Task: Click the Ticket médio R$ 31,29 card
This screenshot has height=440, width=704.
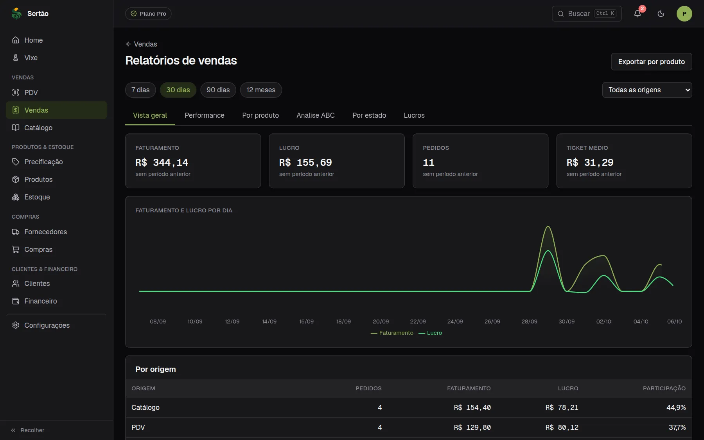Action: click(624, 161)
